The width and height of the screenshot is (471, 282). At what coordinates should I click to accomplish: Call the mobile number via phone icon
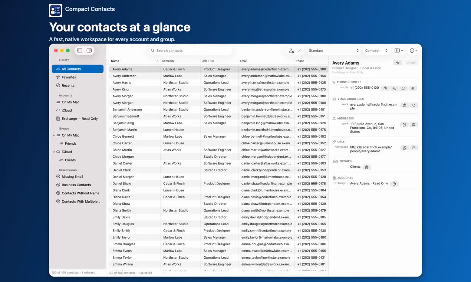click(394, 88)
